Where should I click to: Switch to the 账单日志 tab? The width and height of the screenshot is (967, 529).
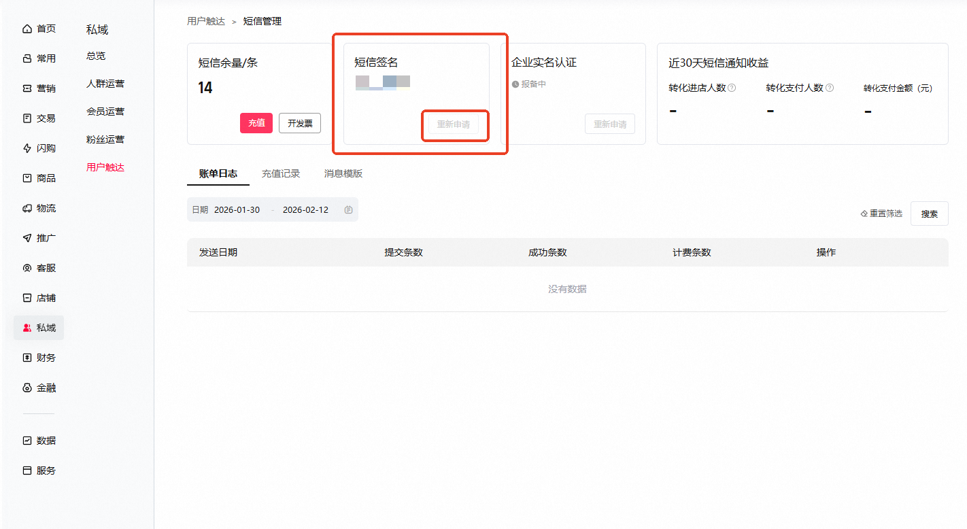point(218,173)
